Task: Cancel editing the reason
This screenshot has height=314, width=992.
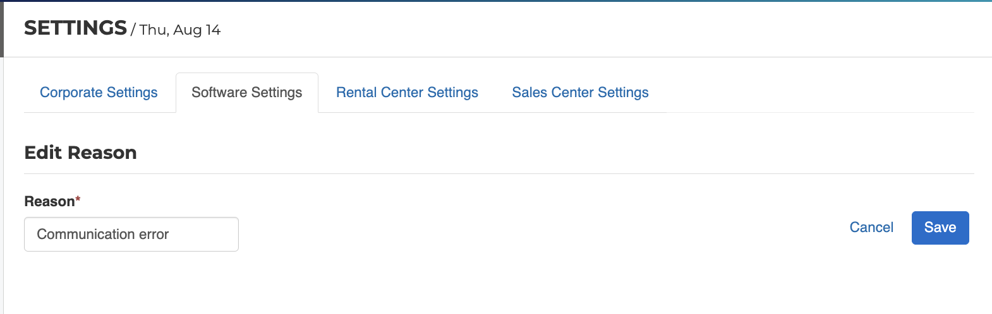Action: tap(871, 228)
